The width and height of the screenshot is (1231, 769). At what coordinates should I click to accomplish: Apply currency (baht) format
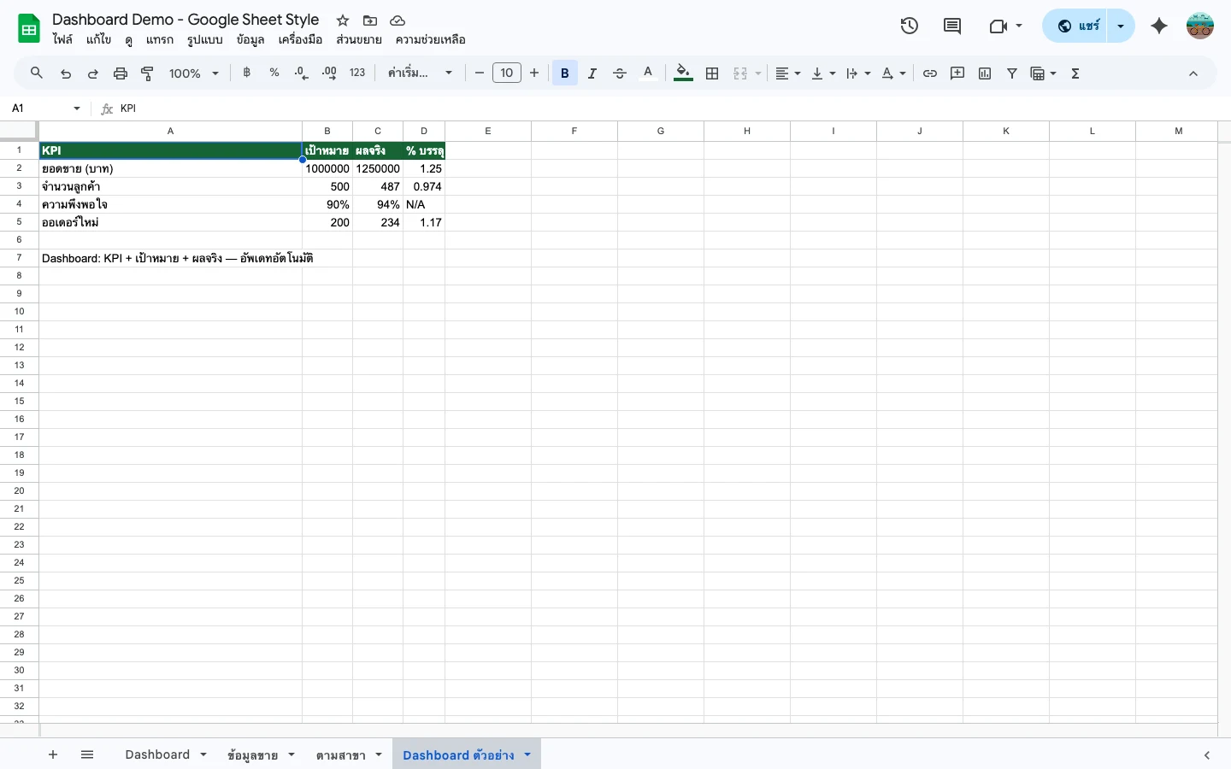coord(246,73)
